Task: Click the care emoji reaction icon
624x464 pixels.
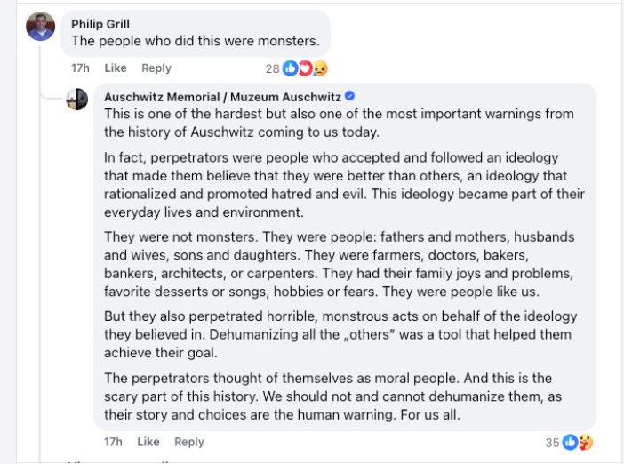Action: pyautogui.click(x=584, y=442)
